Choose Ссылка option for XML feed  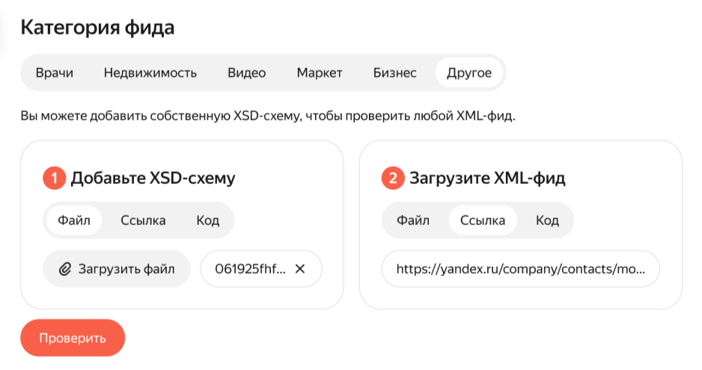[x=483, y=221]
